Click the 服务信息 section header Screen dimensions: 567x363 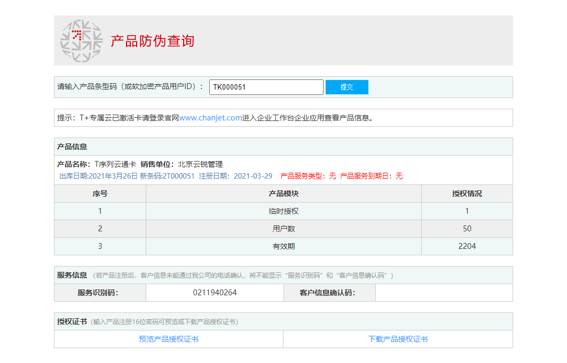(x=283, y=275)
